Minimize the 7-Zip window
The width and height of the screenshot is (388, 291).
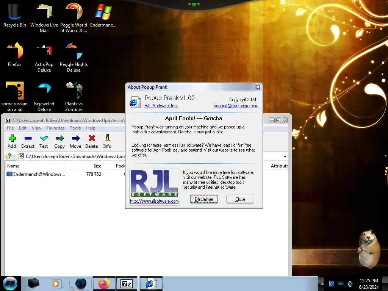[272, 120]
